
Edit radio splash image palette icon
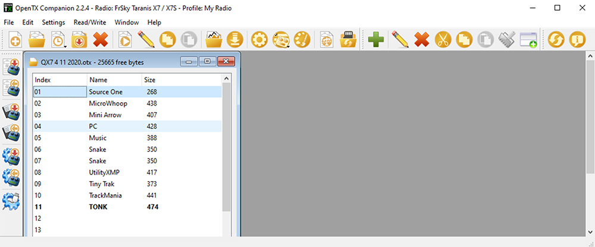[302, 39]
